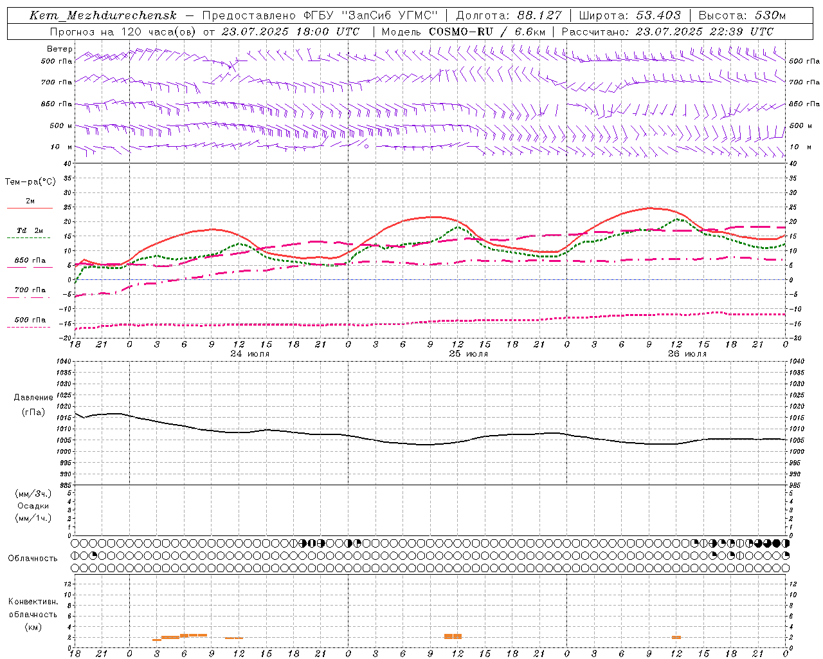Select the forecast start 23.07.2025 18:00 UTC

coord(291,32)
